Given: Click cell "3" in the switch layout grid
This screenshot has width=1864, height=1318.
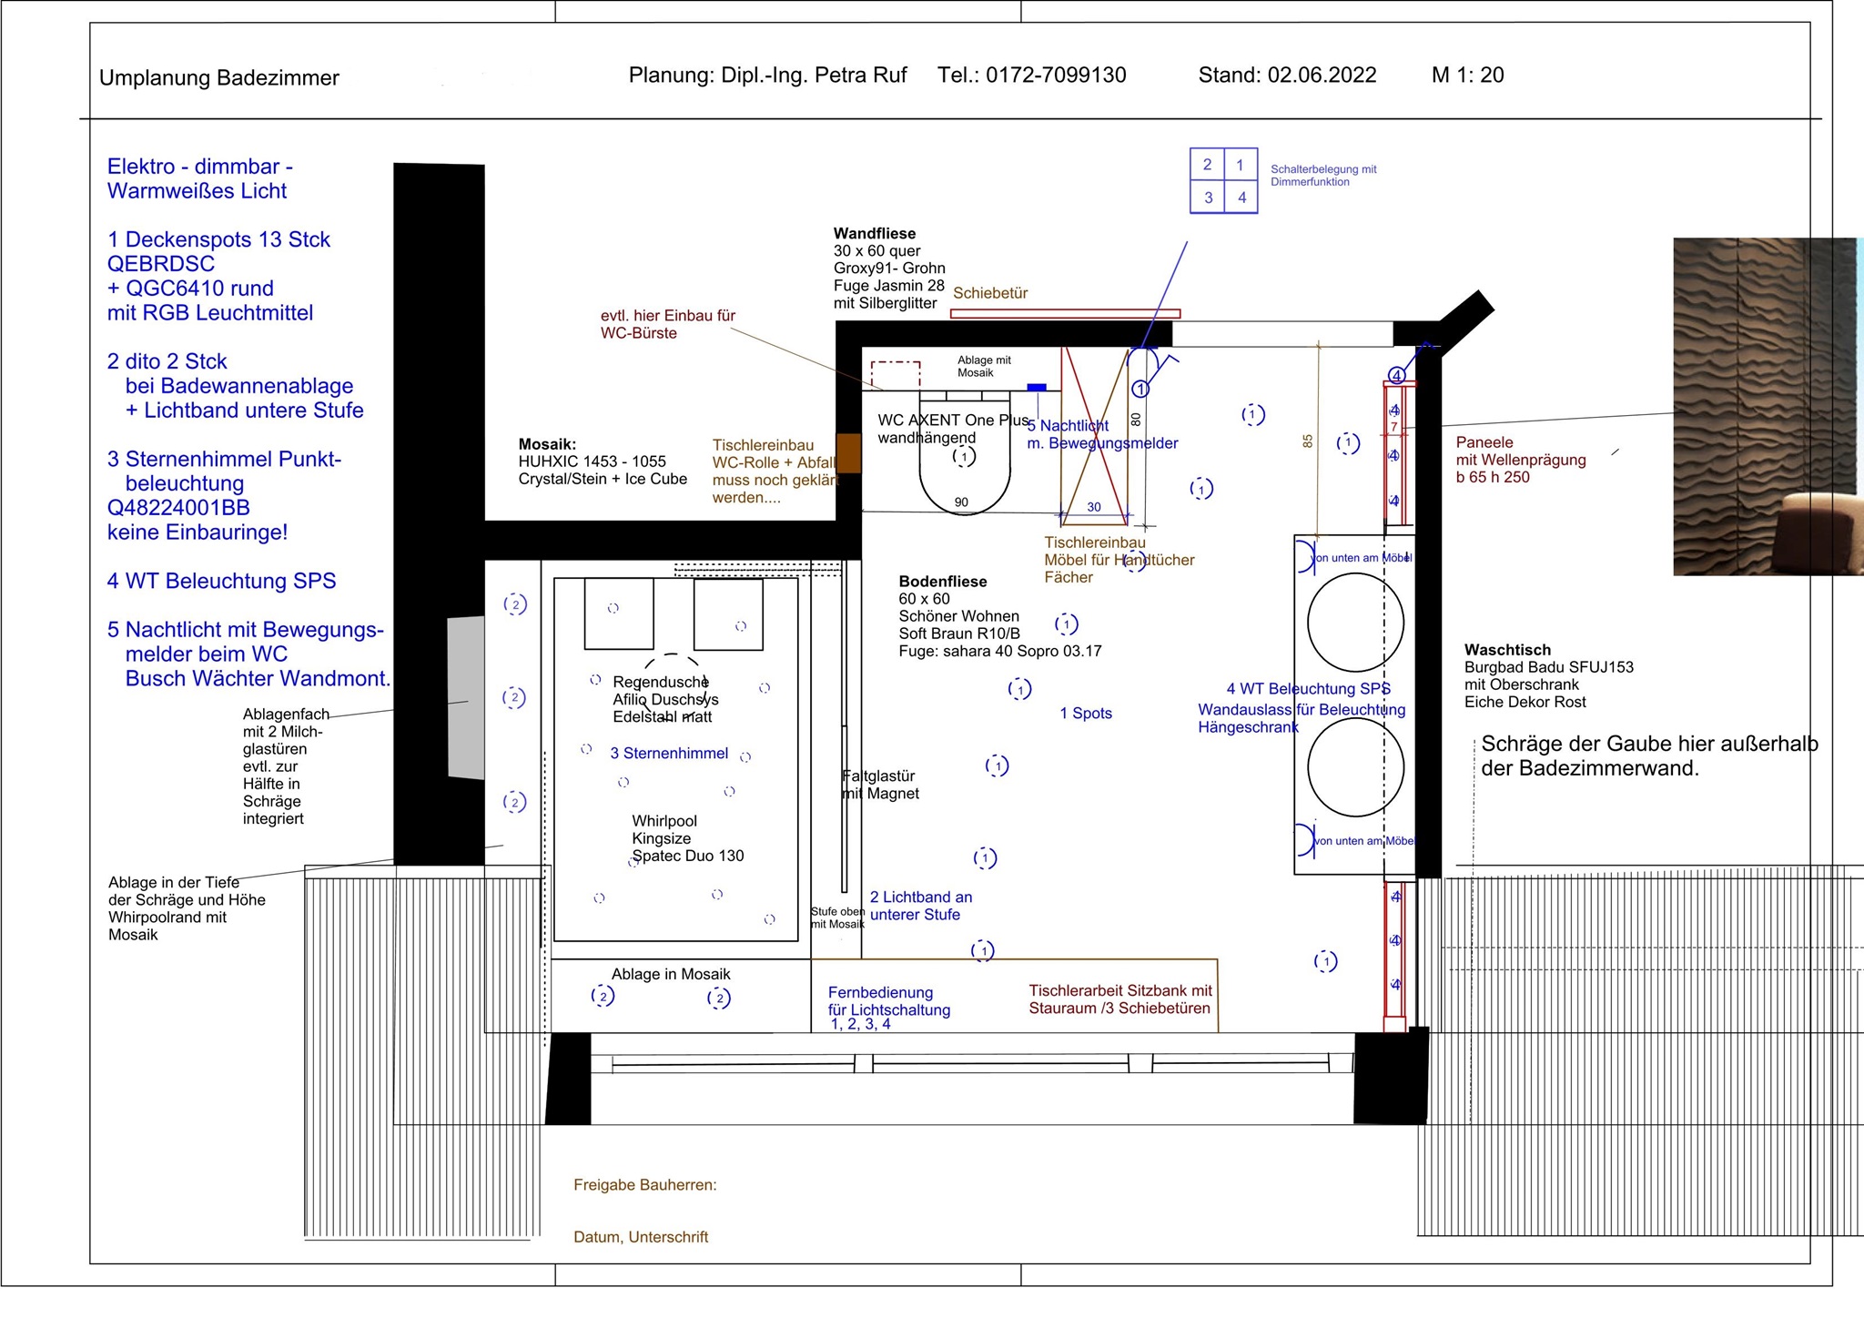Looking at the screenshot, I should [1208, 198].
